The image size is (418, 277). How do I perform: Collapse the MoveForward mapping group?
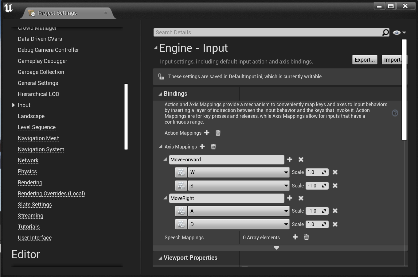click(165, 160)
